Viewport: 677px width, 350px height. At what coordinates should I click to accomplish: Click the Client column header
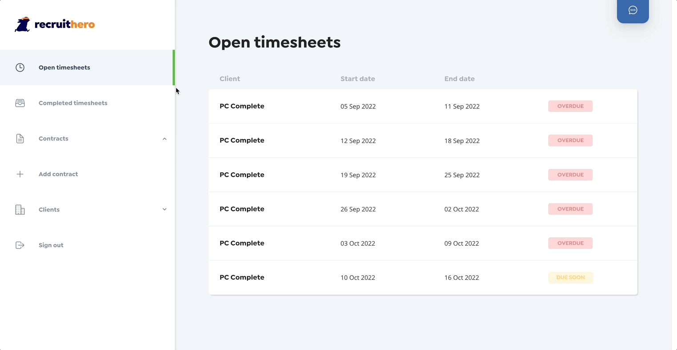pyautogui.click(x=230, y=79)
